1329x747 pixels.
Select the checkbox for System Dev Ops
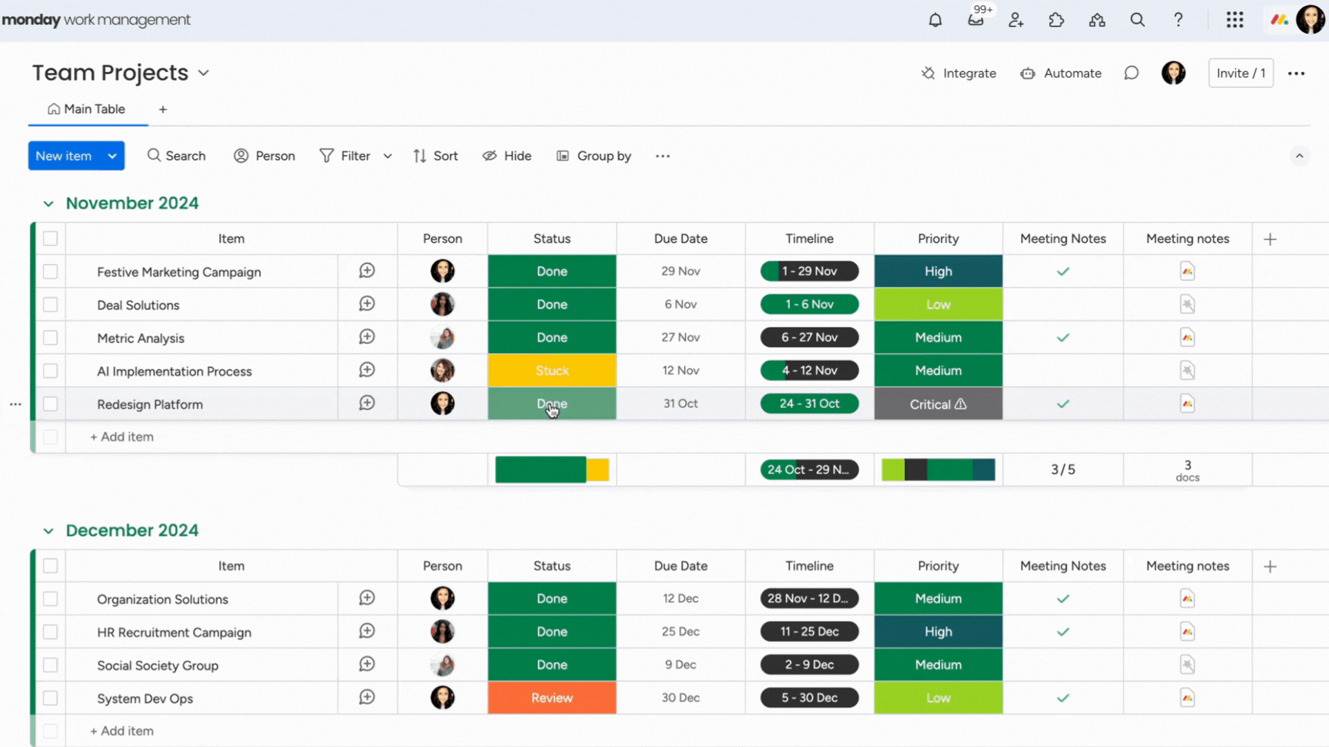click(x=50, y=698)
